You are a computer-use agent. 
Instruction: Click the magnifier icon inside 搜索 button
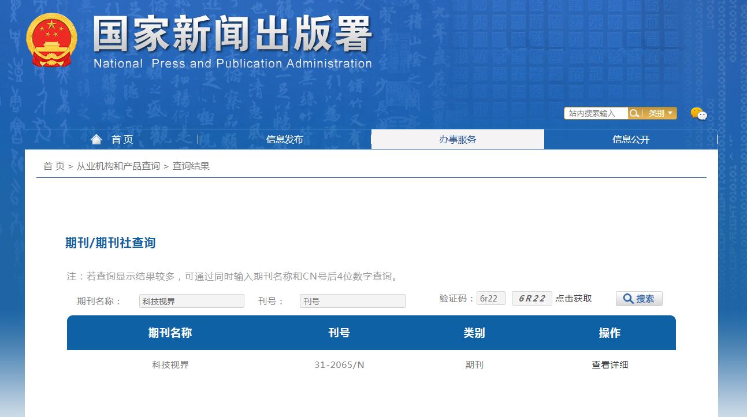(x=629, y=298)
